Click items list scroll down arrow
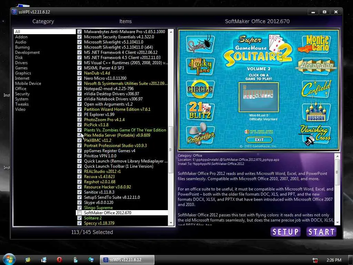This screenshot has width=353, height=265. point(171,223)
